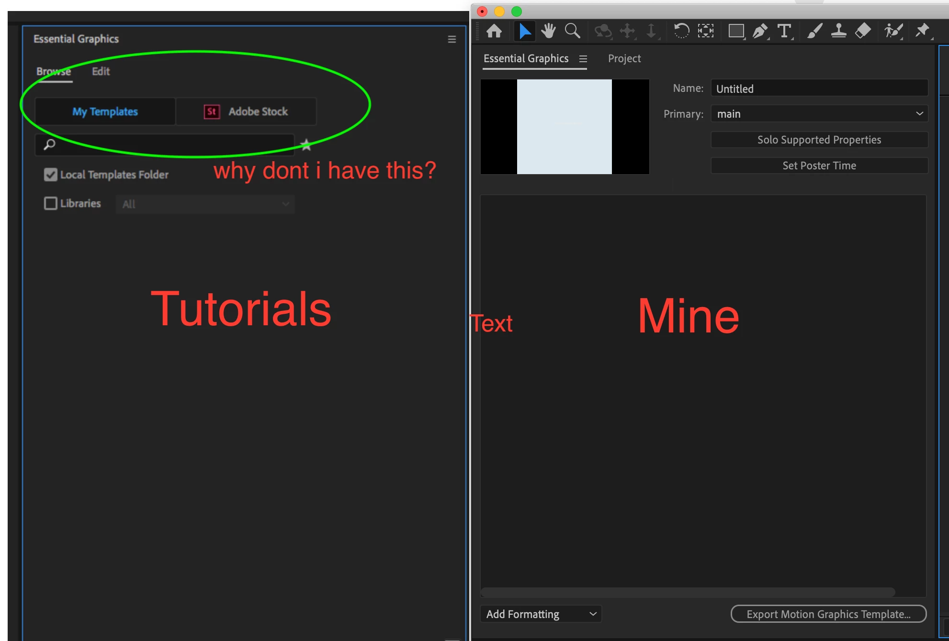Select the Zoom magnifier tool
The image size is (949, 641).
(572, 32)
